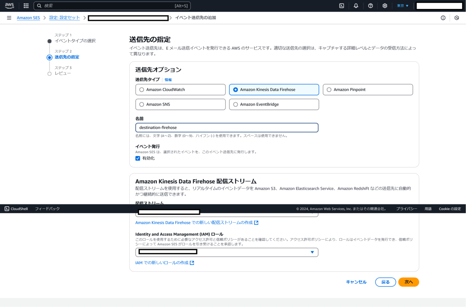Click the search magnifier icon

point(39,6)
